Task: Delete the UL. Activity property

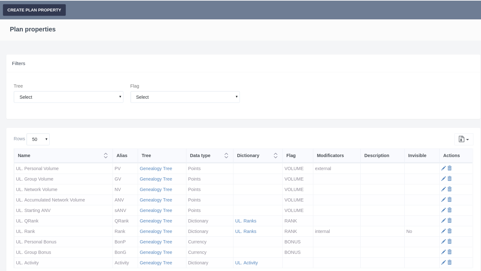Action: pyautogui.click(x=450, y=262)
